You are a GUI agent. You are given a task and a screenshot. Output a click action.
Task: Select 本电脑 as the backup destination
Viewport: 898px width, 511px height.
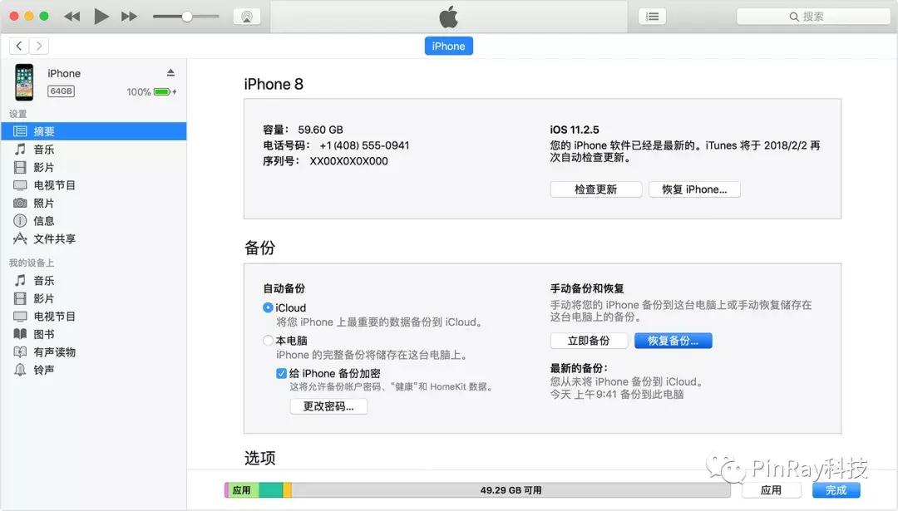tap(269, 340)
